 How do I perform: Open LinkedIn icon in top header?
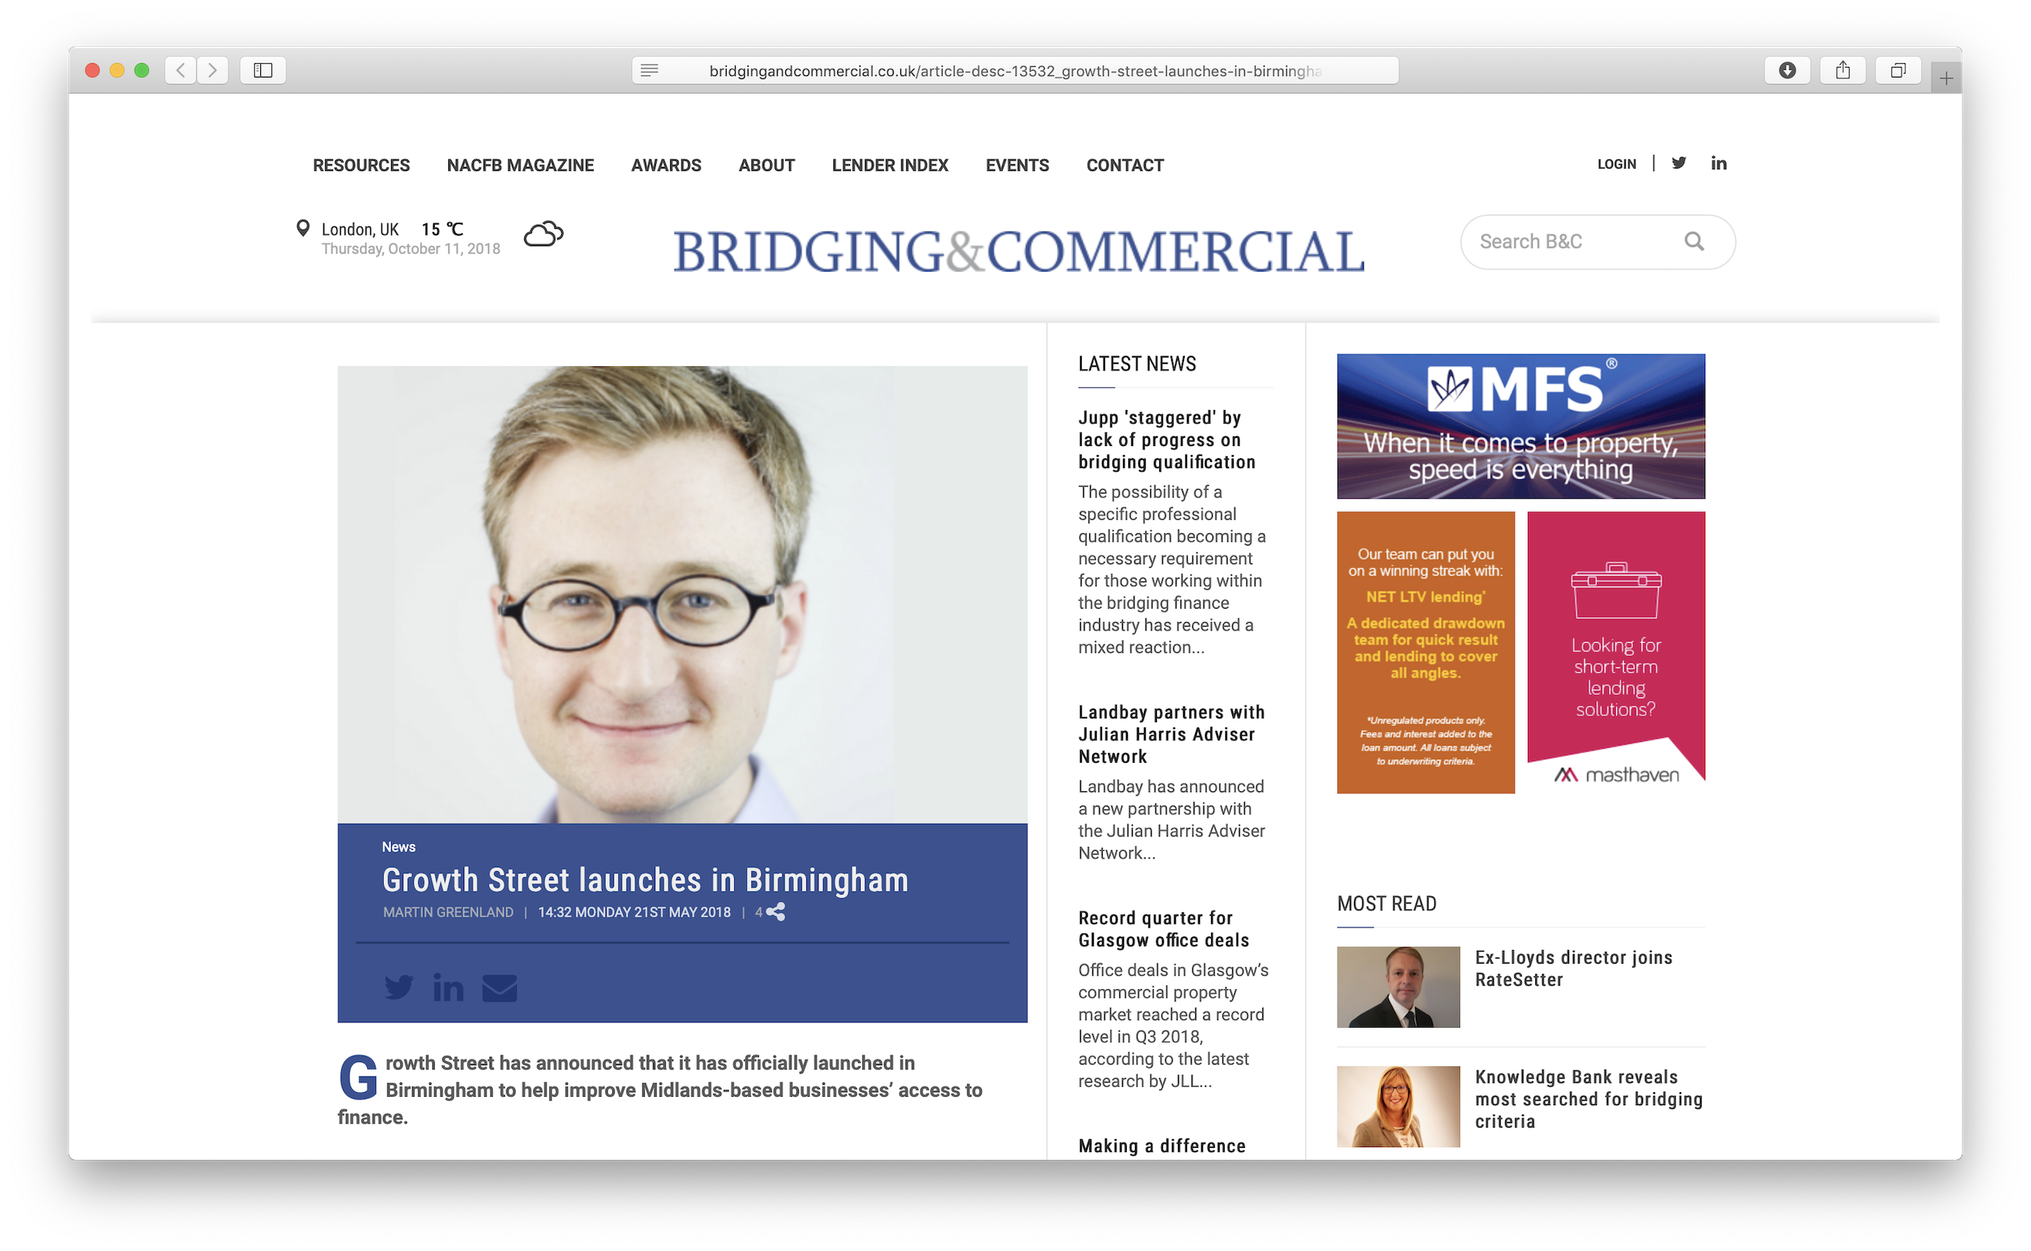(1718, 163)
